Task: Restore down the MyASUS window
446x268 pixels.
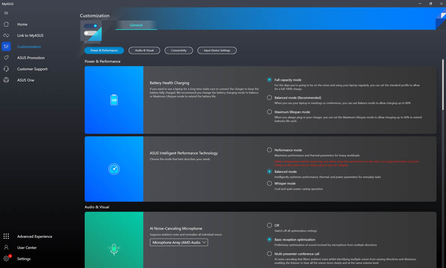Action: point(431,4)
